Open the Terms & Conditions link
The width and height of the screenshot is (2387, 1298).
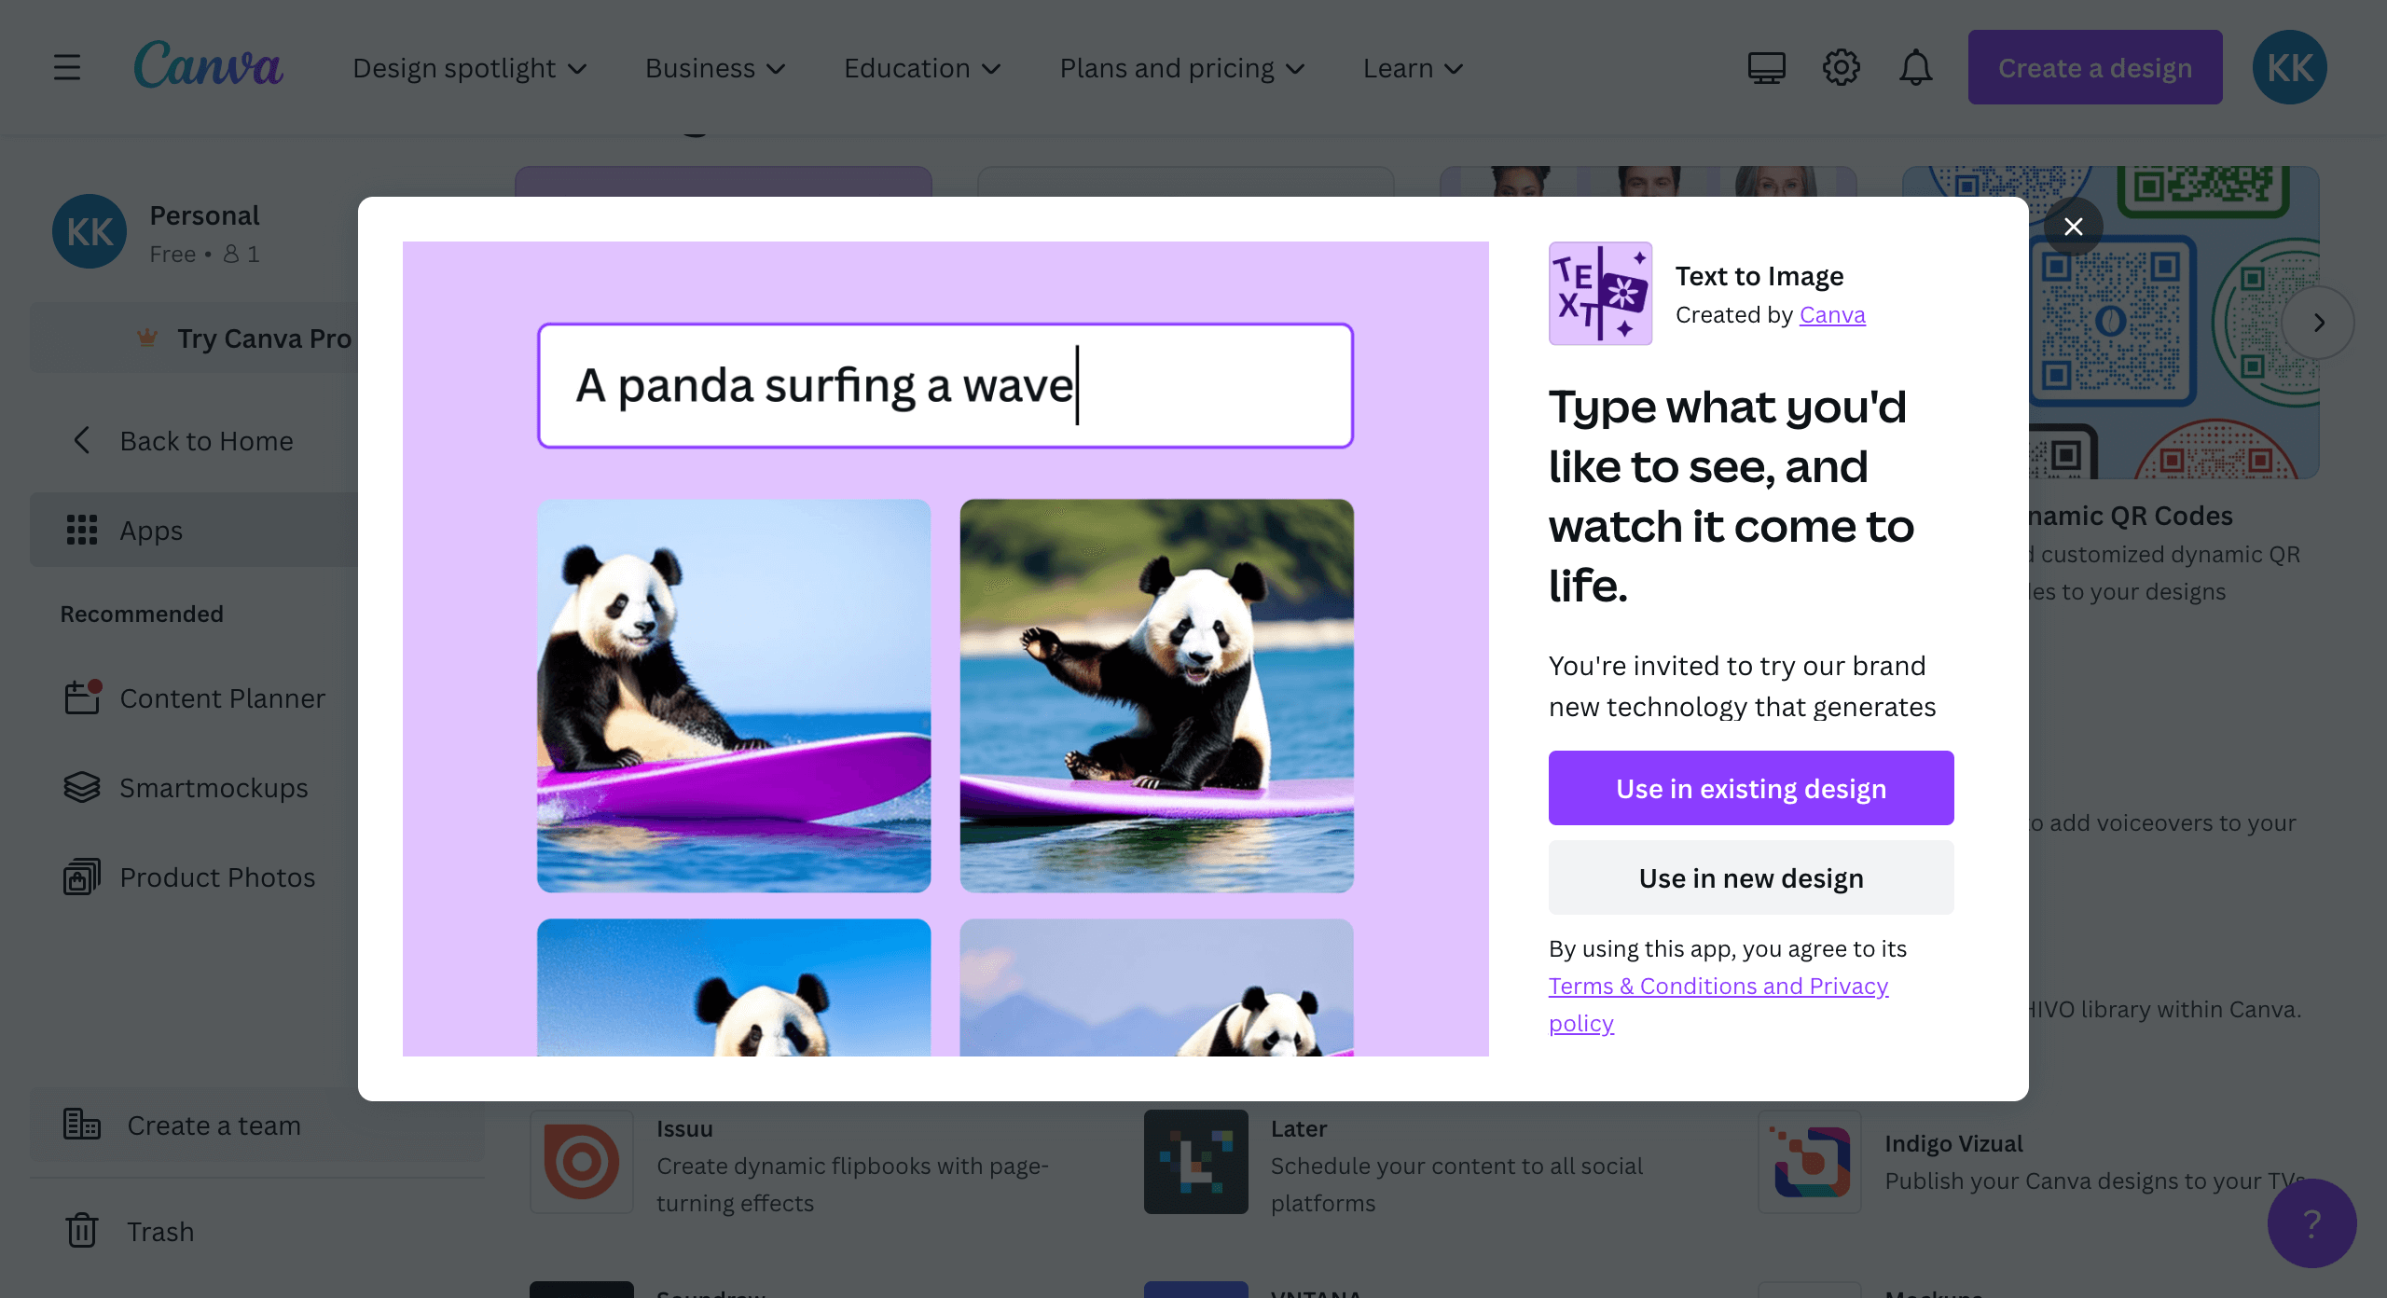point(1718,986)
